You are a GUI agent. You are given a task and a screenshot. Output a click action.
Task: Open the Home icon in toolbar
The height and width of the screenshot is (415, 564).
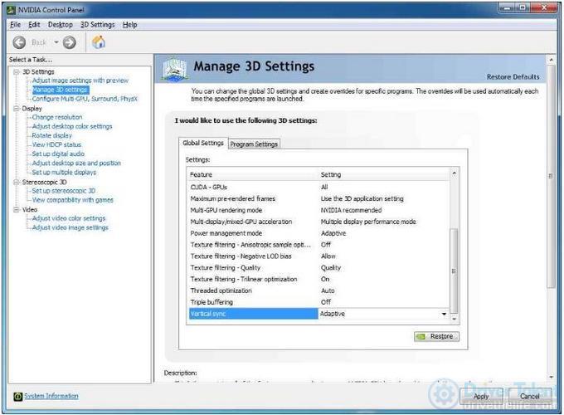(99, 42)
